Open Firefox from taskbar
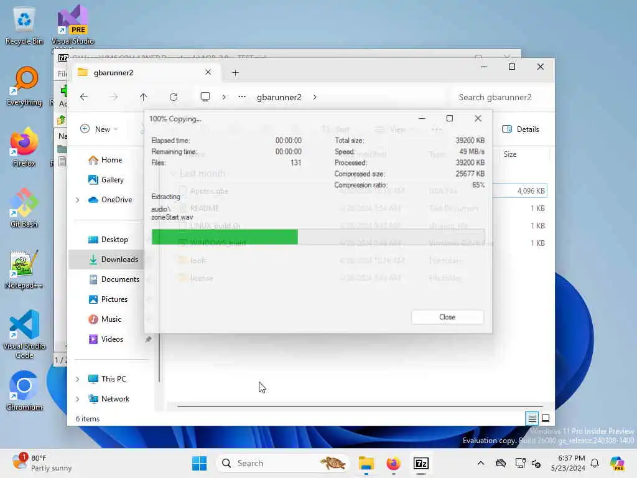The height and width of the screenshot is (478, 637). (393, 463)
